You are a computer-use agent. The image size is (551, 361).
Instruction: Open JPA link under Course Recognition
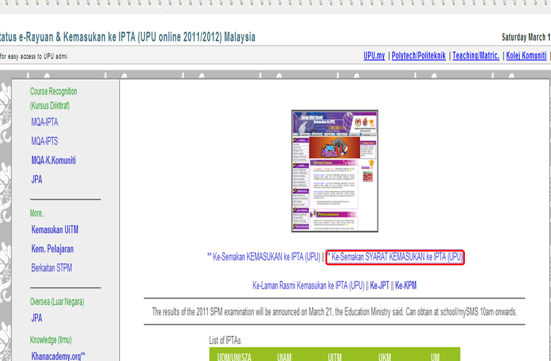point(37,179)
